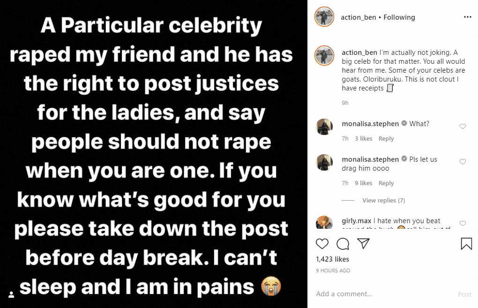Screen dimensions: 478x308
Task: Open action_ben avatar beside the caption
Action: 324,55
